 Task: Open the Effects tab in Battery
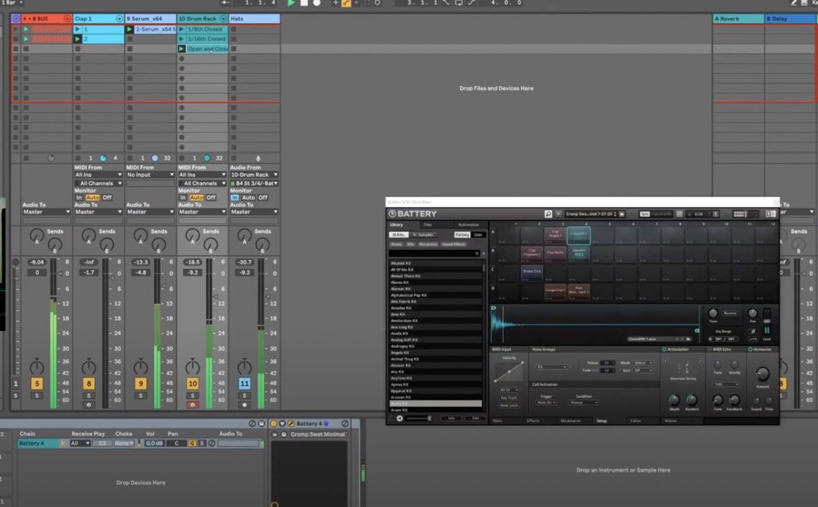click(532, 420)
